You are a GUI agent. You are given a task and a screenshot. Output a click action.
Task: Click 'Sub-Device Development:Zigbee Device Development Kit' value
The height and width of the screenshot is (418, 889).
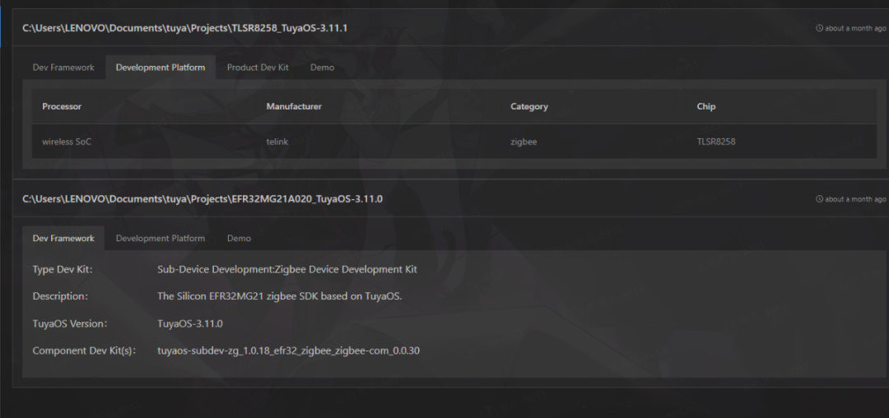pos(287,270)
